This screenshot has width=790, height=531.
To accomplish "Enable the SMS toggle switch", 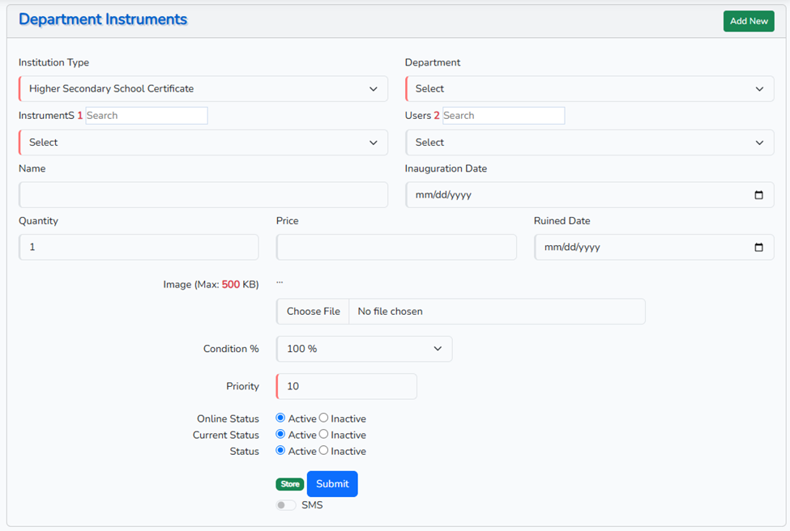I will click(x=286, y=505).
